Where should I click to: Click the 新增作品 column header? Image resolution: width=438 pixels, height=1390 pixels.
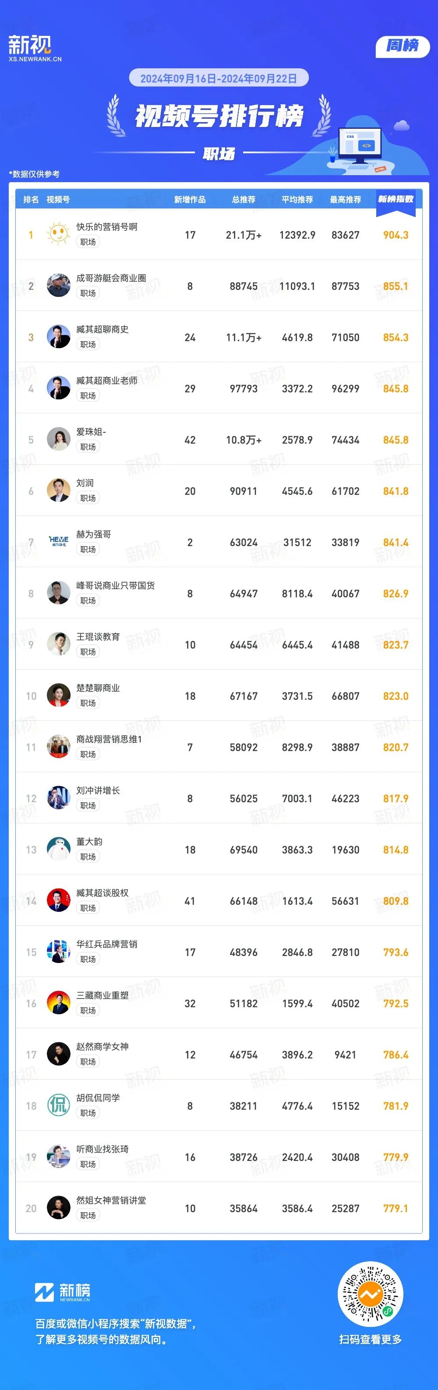pos(190,200)
